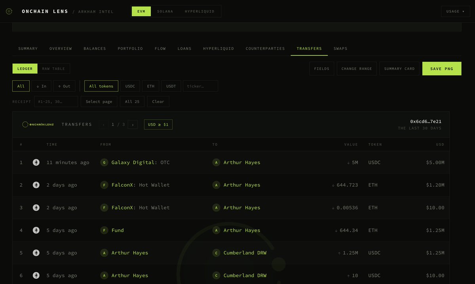Click the Cumberland DRW icon in row 5
Viewport: 475px width, 284px height.
[x=216, y=253]
